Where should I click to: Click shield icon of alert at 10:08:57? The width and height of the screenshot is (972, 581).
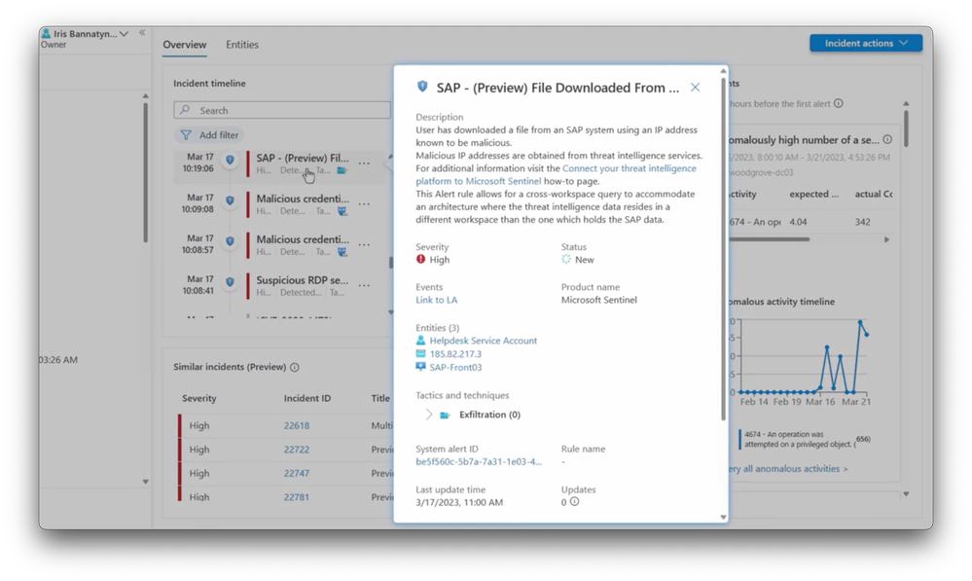tap(230, 241)
